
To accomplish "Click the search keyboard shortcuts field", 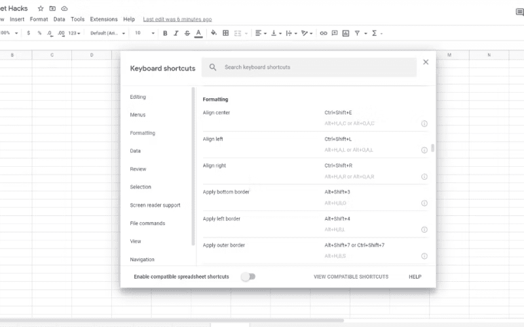I will 309,67.
